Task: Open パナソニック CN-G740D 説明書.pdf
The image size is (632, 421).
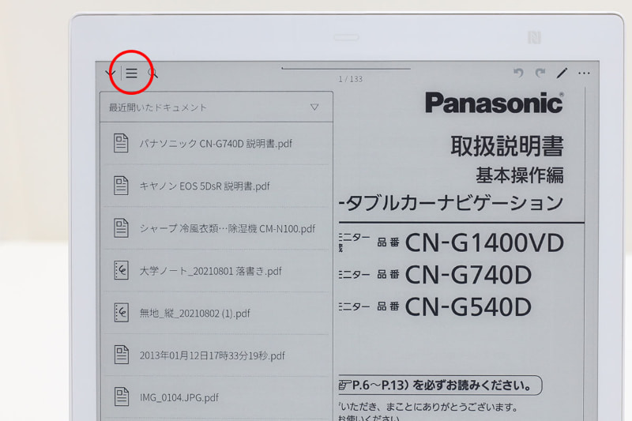Action: click(x=216, y=144)
